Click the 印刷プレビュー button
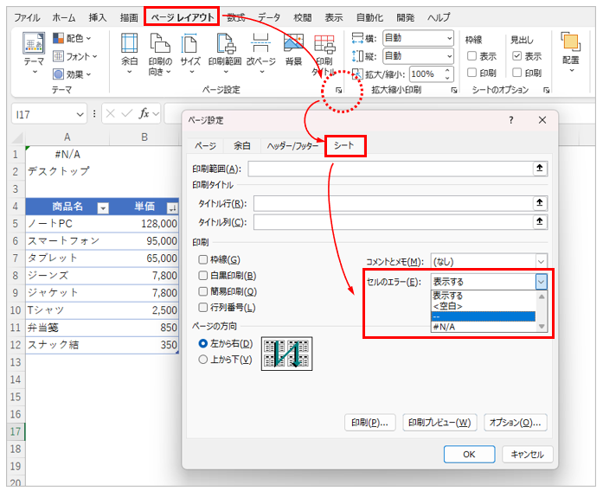 point(440,423)
